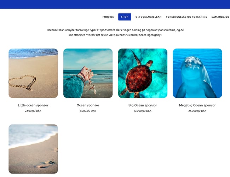Click the Ocean sponsor product title
The width and height of the screenshot is (230, 177).
[88, 105]
